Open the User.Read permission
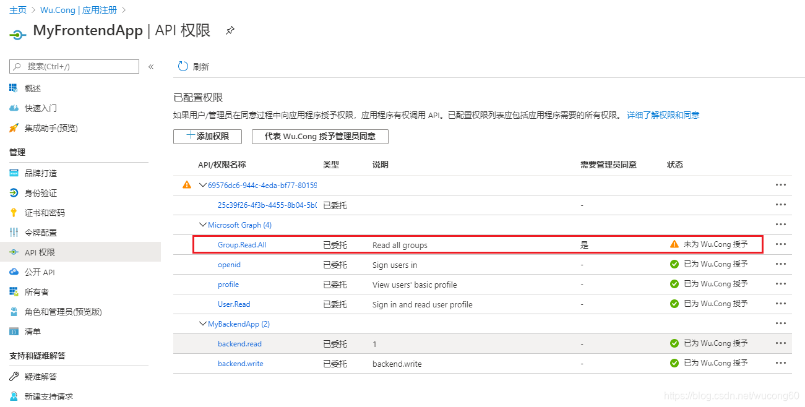This screenshot has height=407, width=805. click(234, 304)
